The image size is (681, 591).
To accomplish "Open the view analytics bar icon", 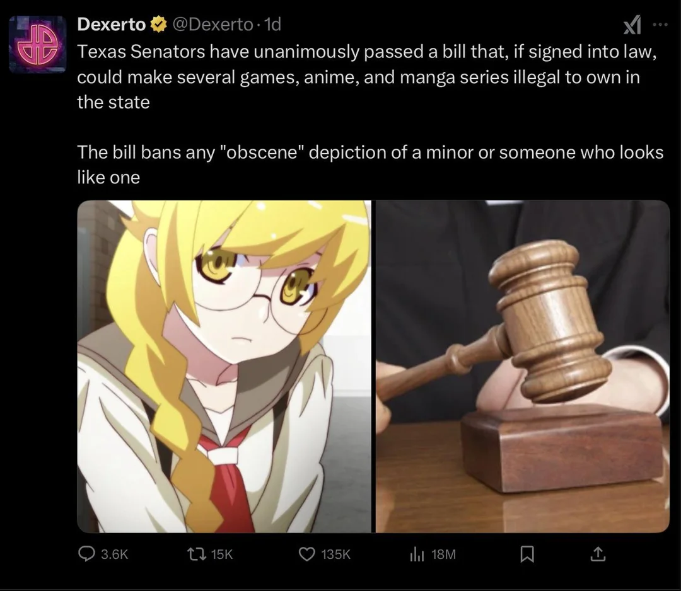I will (x=417, y=554).
